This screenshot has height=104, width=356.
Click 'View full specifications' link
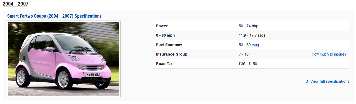click(x=330, y=81)
